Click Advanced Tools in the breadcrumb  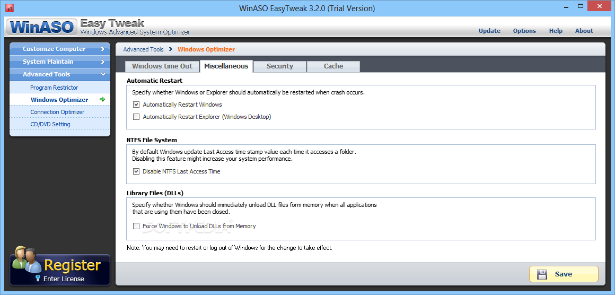(x=144, y=49)
